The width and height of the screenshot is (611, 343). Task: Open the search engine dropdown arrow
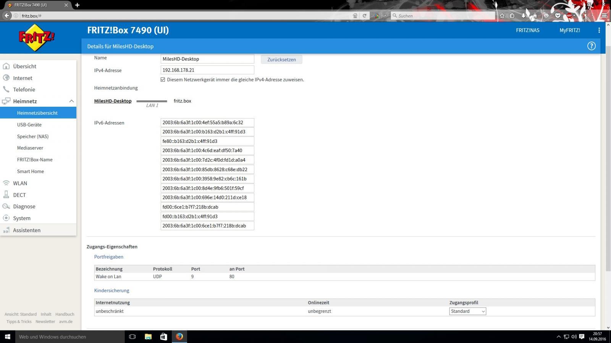385,16
